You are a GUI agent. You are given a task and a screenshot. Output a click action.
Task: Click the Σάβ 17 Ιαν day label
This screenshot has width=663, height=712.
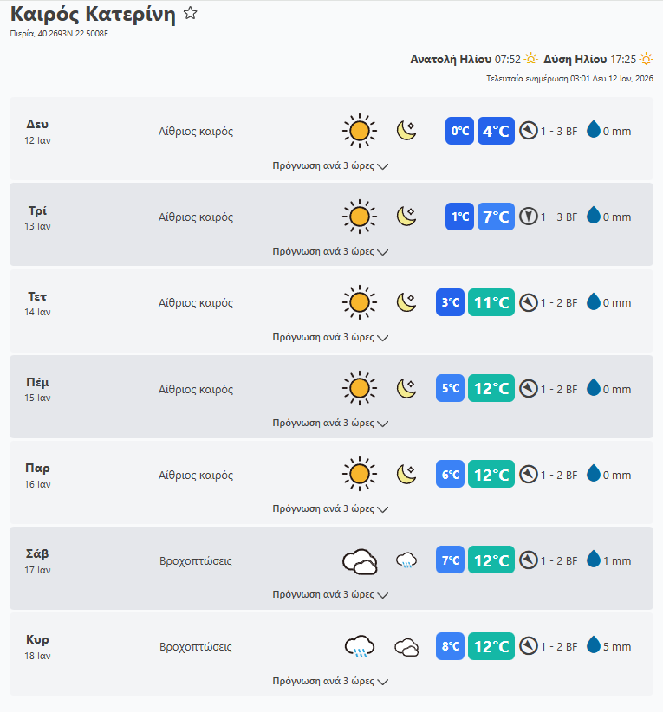pyautogui.click(x=38, y=560)
